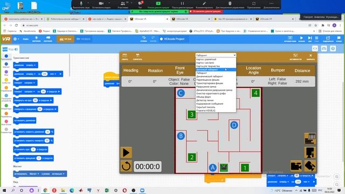The height and width of the screenshot is (194, 345).
Task: Open the Zoom participants panel
Action: click(x=123, y=5)
